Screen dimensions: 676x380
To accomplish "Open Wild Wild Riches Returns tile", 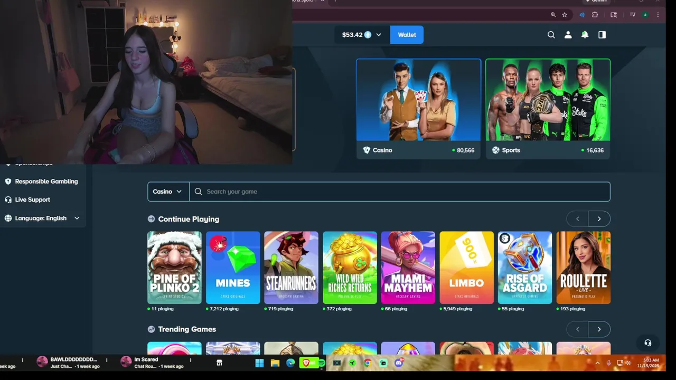I will [350, 268].
